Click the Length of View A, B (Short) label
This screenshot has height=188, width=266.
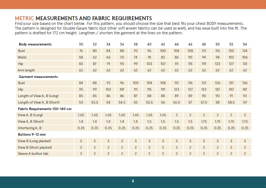[x=38, y=102]
